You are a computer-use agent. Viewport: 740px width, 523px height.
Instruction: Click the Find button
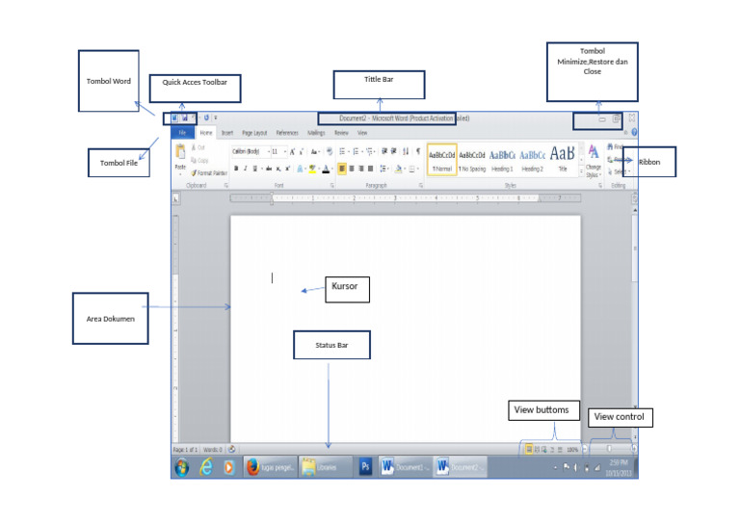point(616,147)
